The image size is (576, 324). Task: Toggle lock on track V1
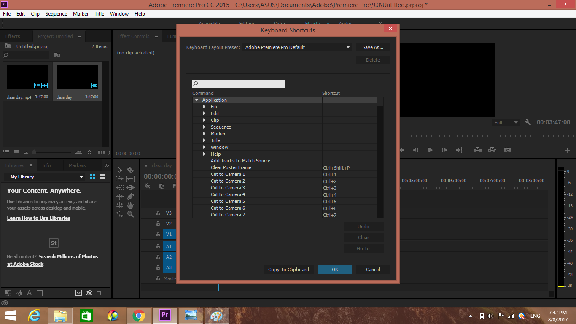(x=158, y=234)
